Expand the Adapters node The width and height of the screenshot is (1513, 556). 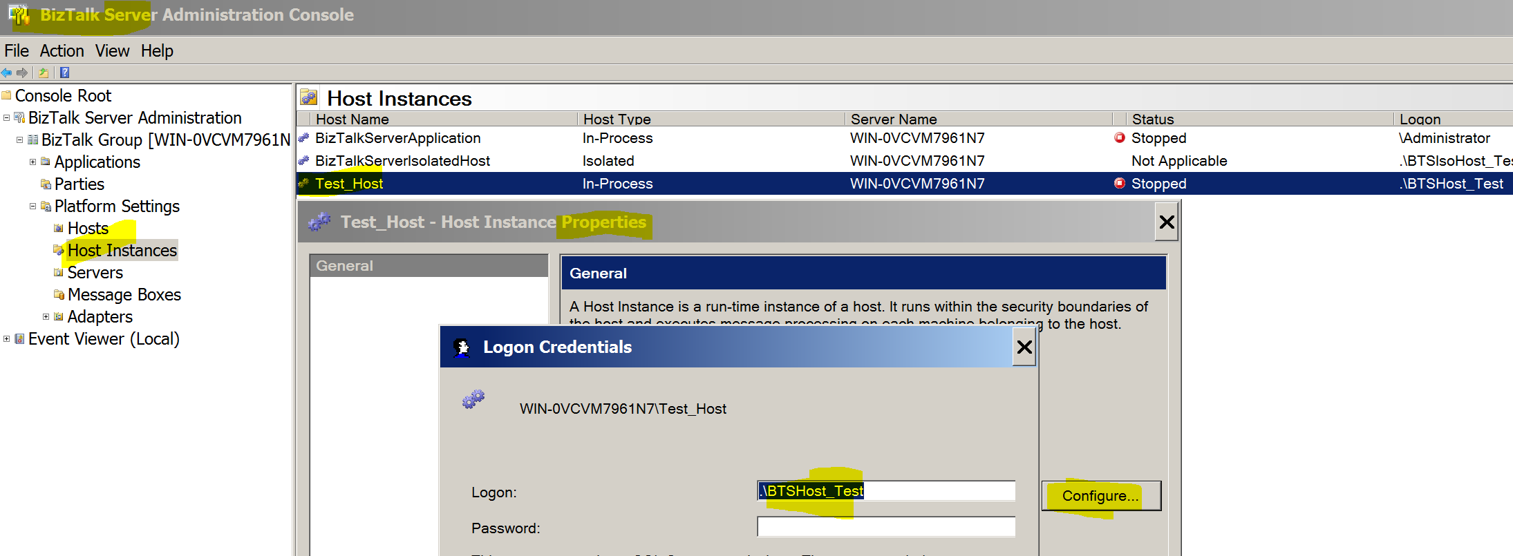(46, 316)
